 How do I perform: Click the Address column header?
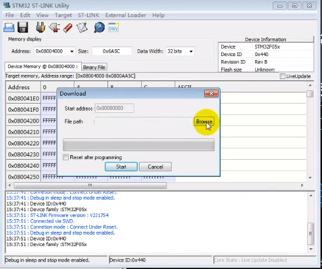(x=23, y=87)
